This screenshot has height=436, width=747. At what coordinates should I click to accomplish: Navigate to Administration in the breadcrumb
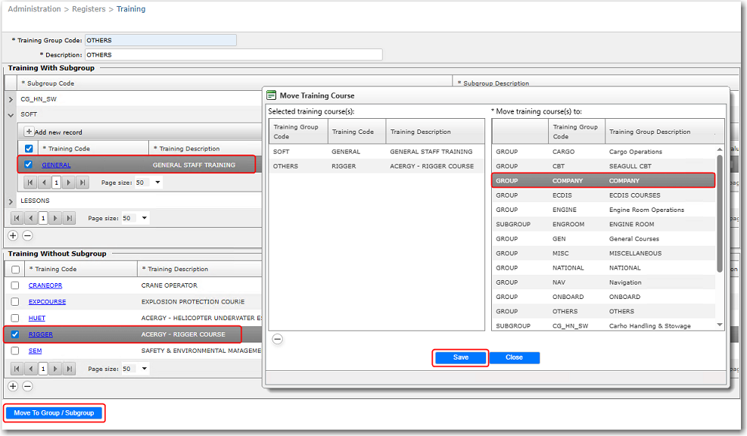33,9
